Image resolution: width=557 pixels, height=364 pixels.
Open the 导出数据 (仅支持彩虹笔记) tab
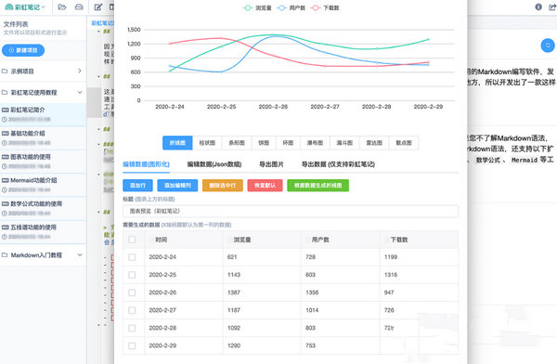(338, 164)
